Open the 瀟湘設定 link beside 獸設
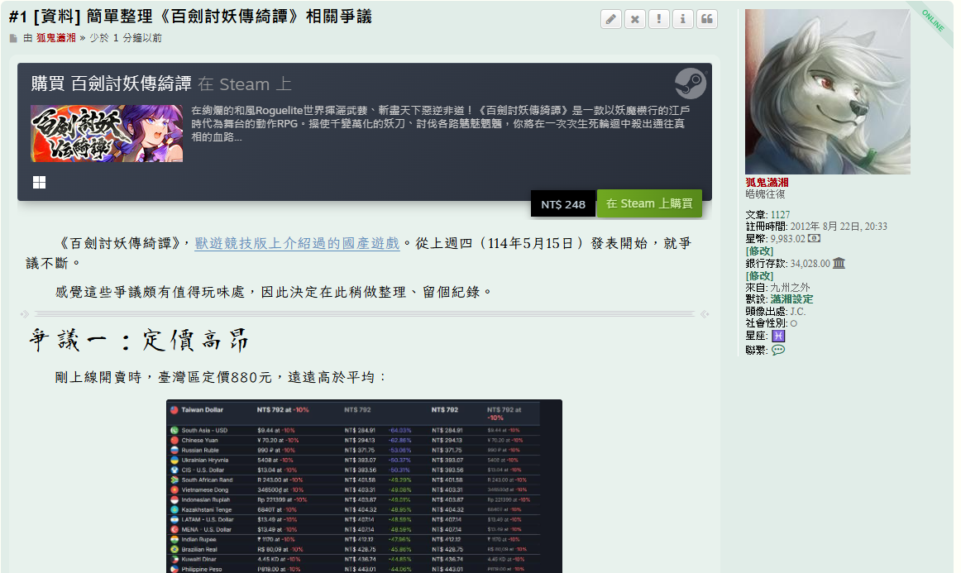 tap(791, 299)
